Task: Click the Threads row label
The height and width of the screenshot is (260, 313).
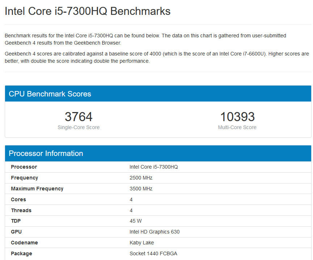Action: point(21,210)
